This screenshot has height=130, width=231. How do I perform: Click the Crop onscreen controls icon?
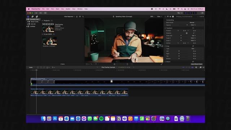pos(193,46)
